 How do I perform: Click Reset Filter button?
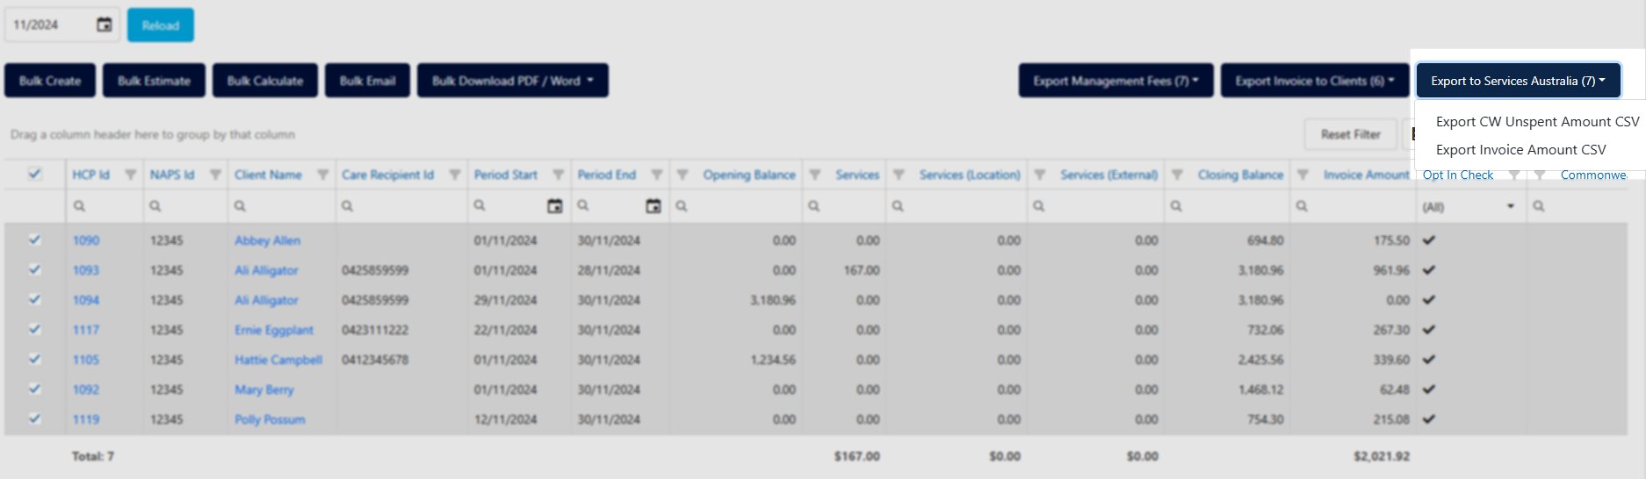[1350, 134]
